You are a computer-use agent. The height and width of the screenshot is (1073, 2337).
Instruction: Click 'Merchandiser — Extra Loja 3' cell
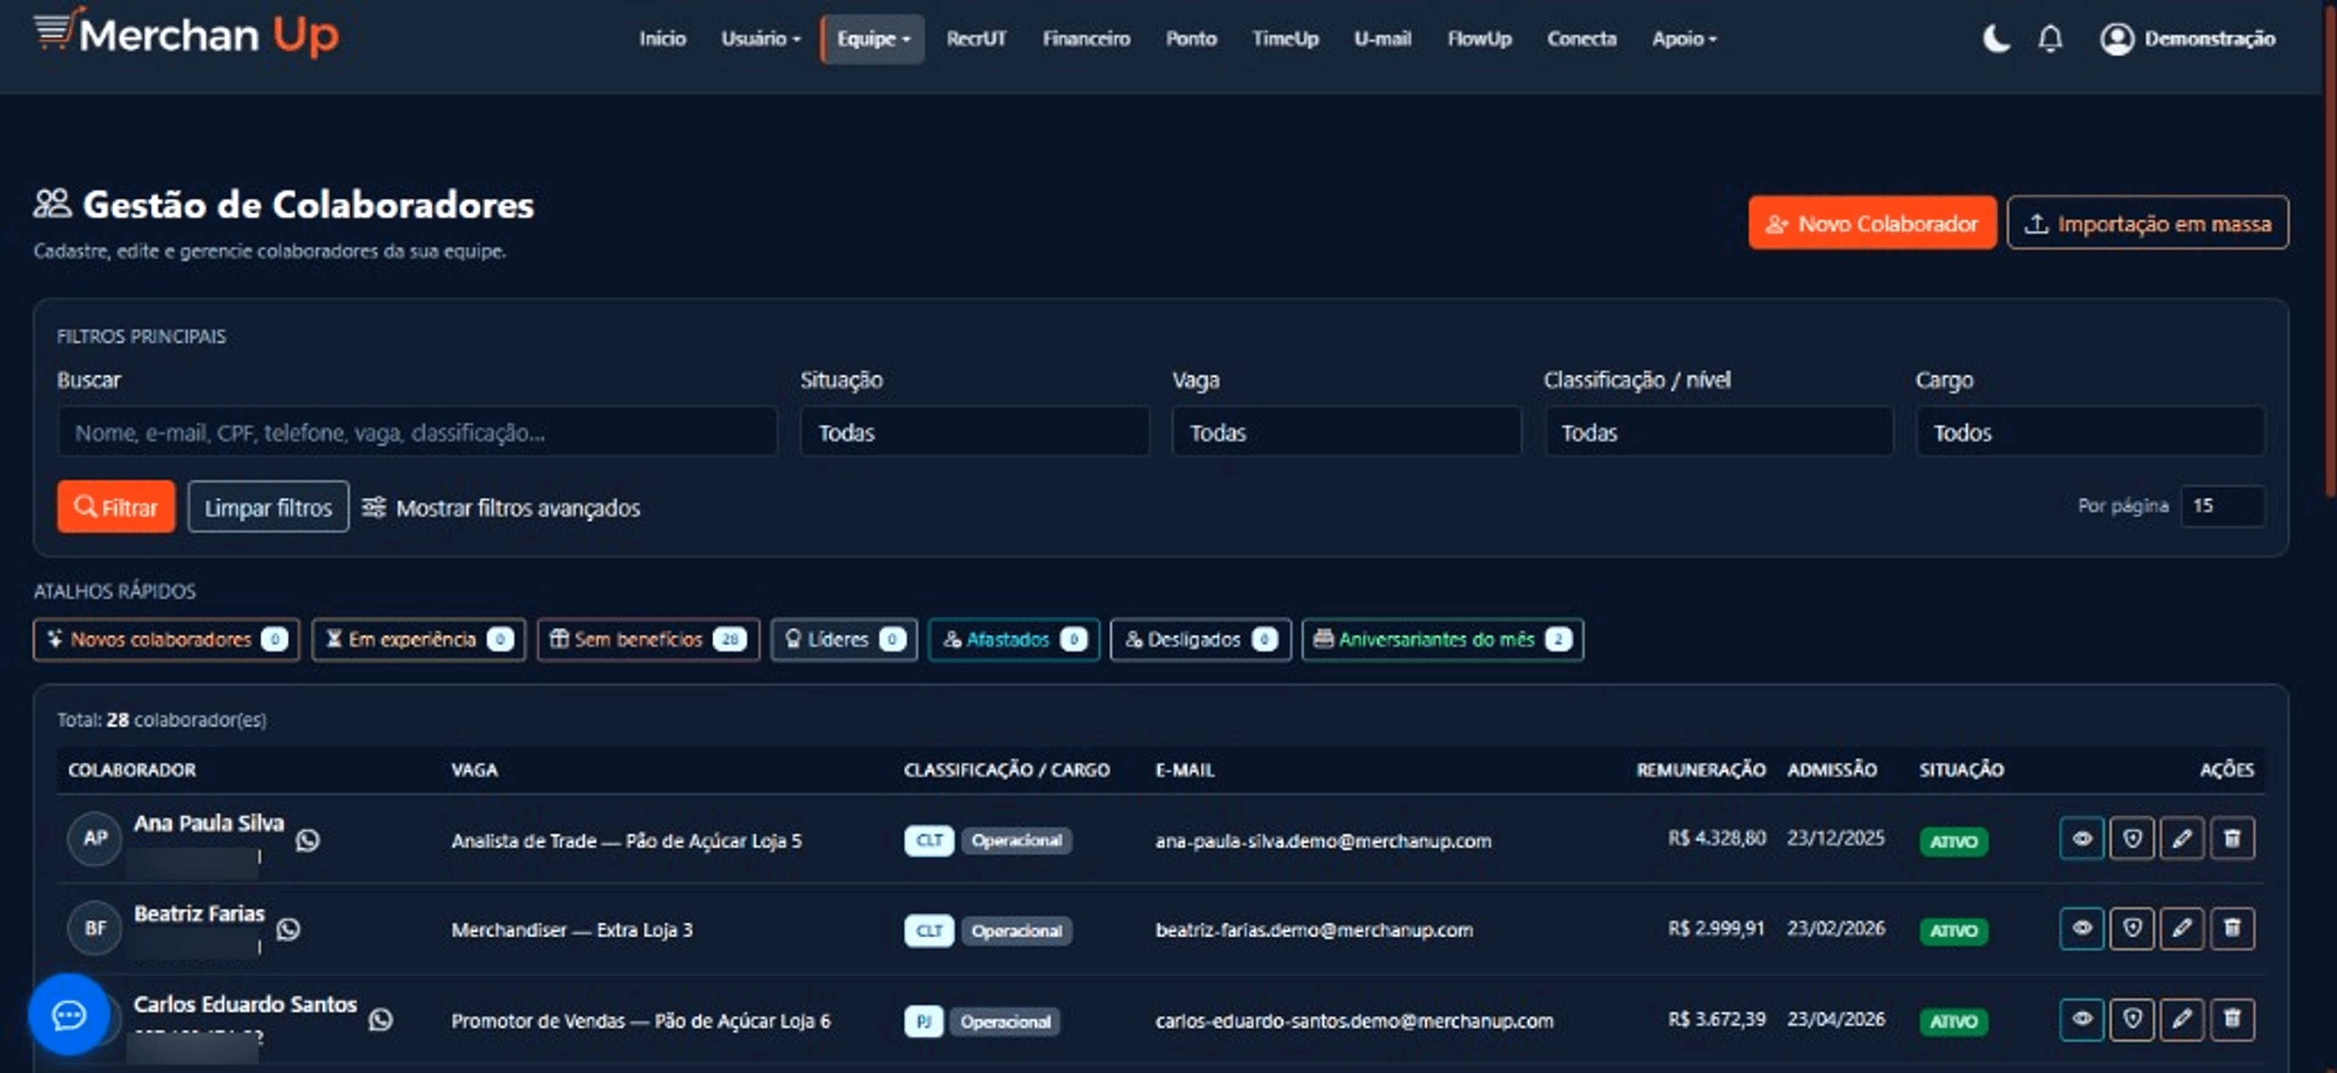[x=571, y=930]
